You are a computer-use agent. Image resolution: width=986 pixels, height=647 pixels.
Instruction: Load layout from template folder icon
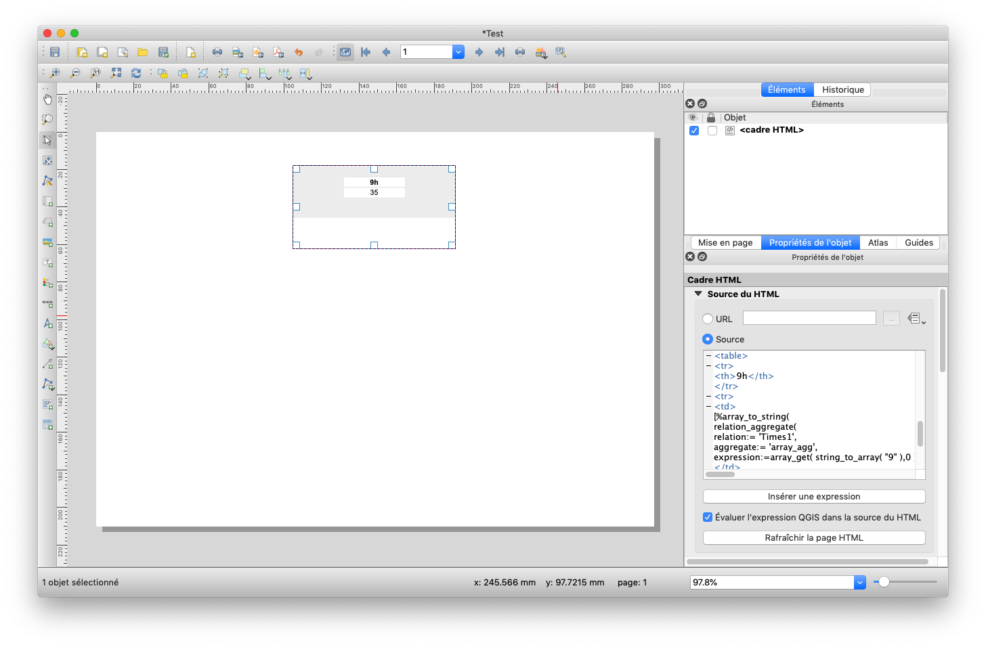[143, 52]
